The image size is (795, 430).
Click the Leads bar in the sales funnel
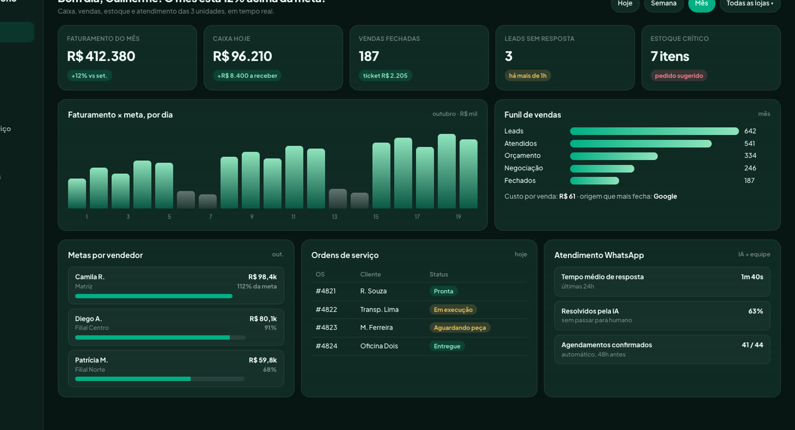pos(654,131)
